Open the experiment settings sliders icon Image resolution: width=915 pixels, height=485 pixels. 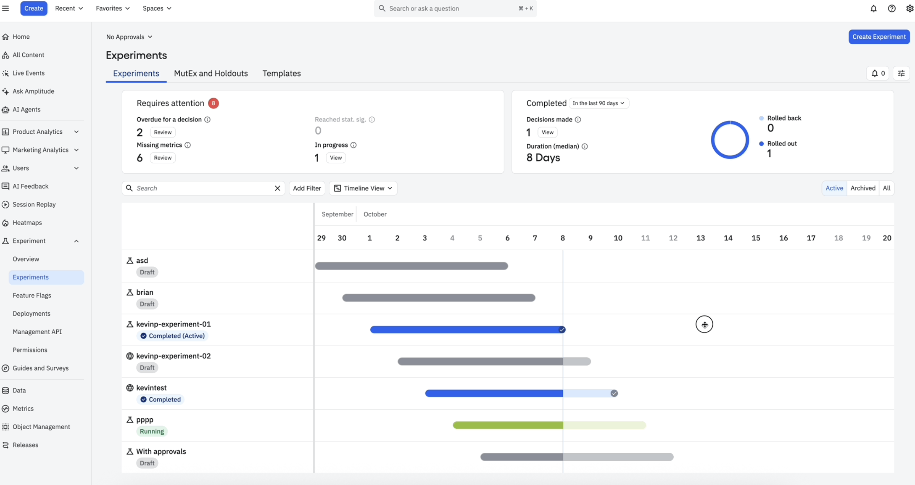[901, 73]
